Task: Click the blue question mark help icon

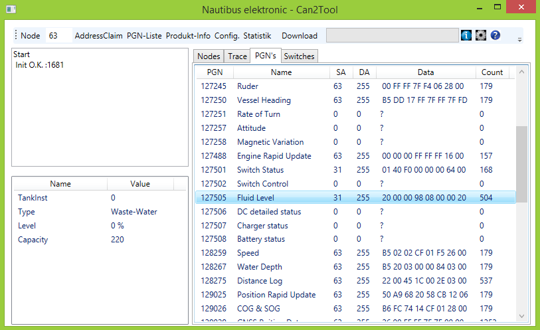Action: point(495,35)
